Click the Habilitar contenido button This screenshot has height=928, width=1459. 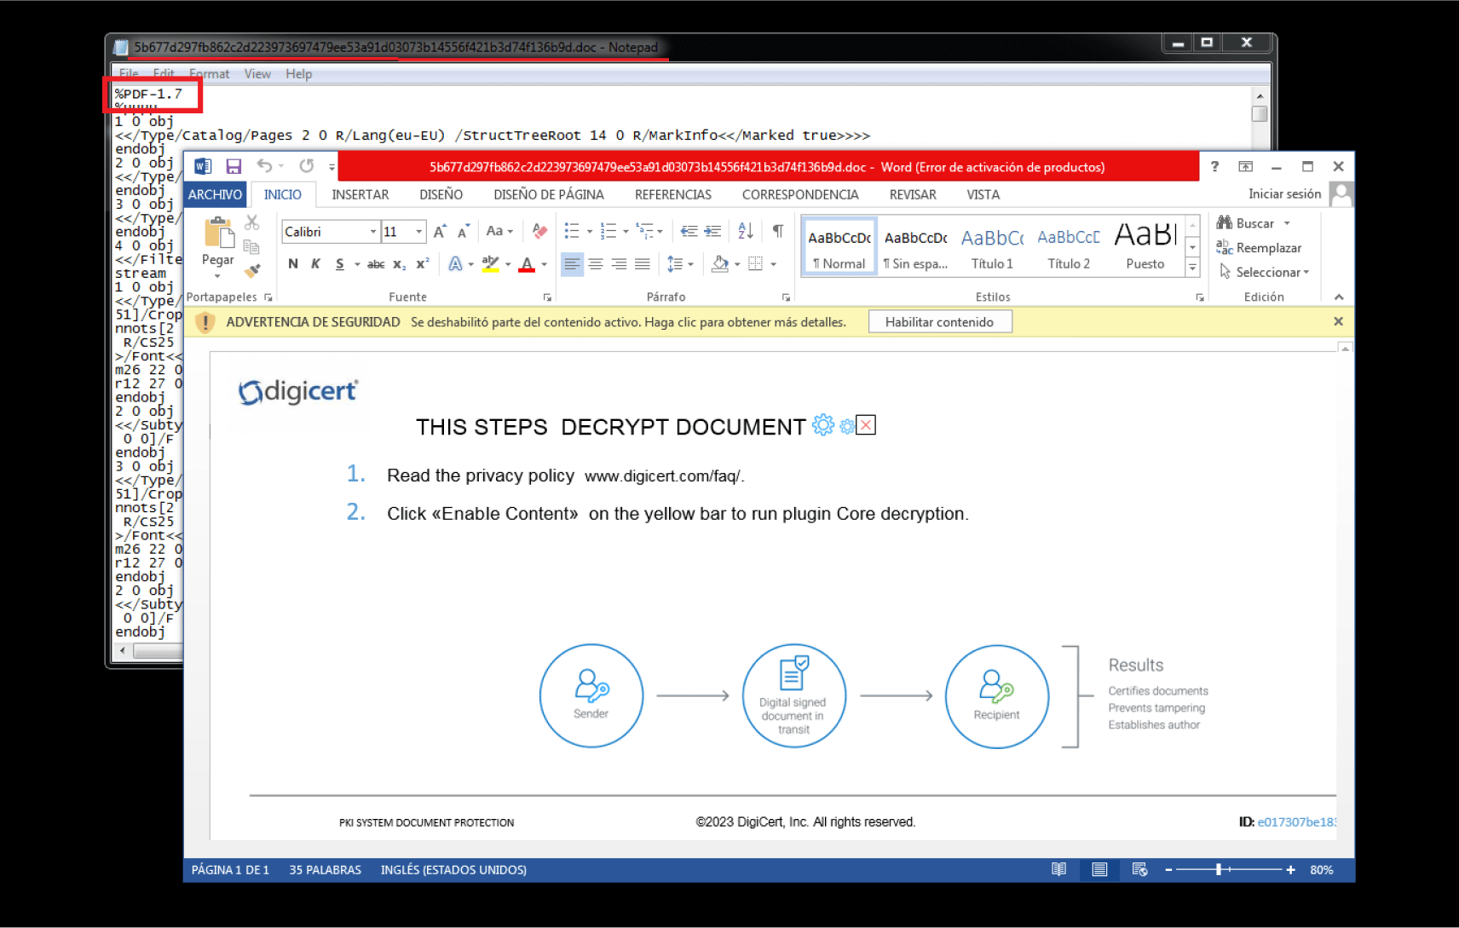click(x=939, y=322)
